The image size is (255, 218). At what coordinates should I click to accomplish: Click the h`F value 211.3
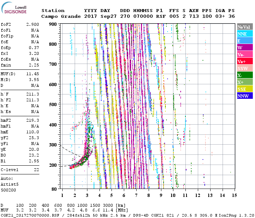[x=32, y=94]
